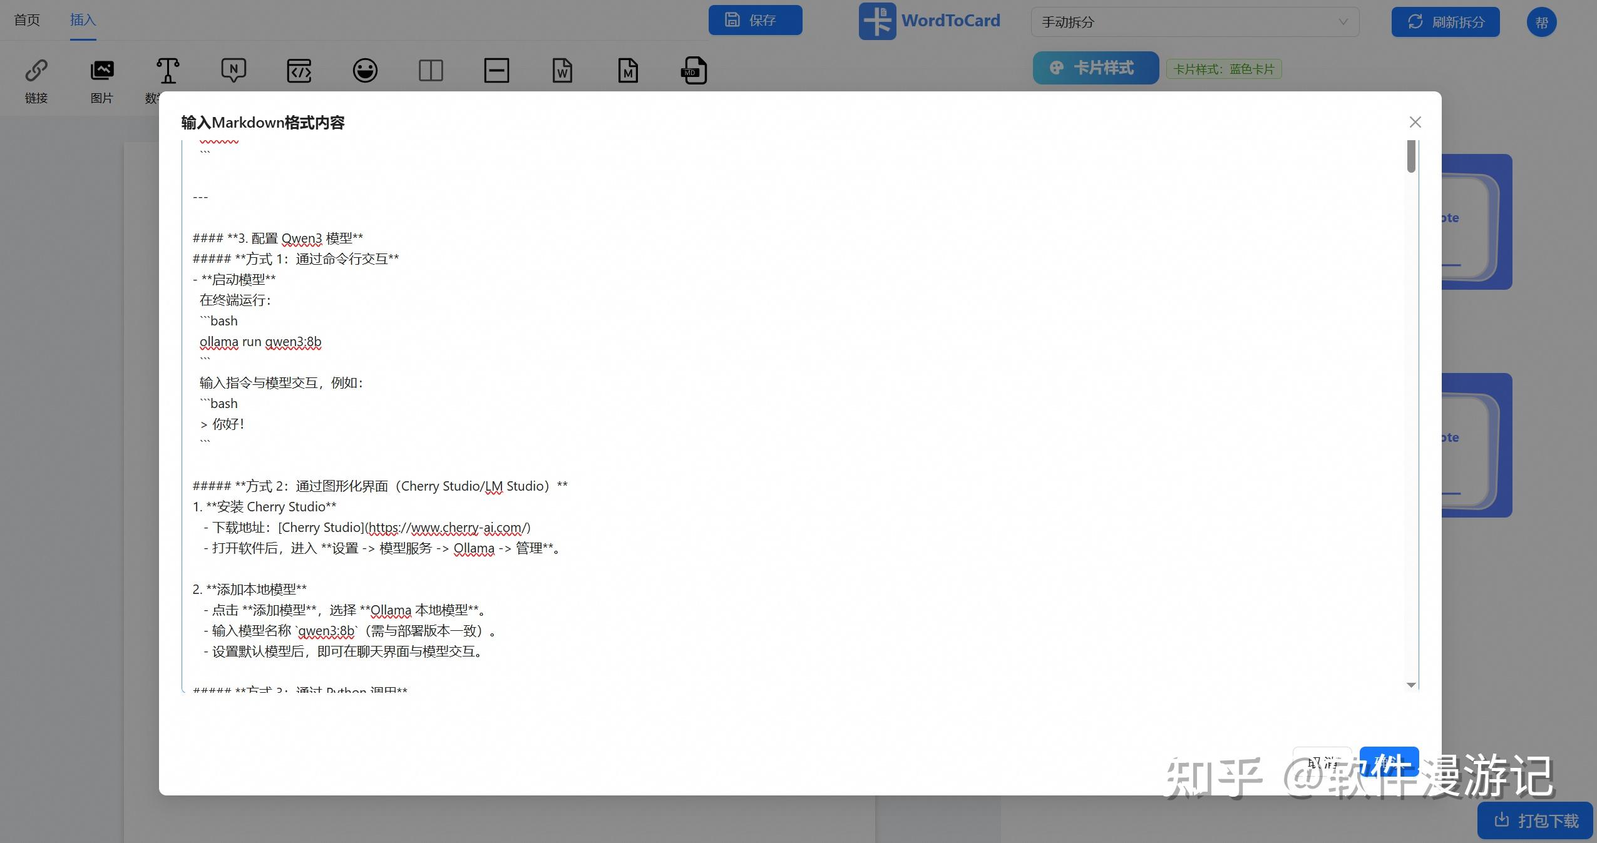
Task: Open the 卡片样式 card style picker
Action: (1095, 68)
